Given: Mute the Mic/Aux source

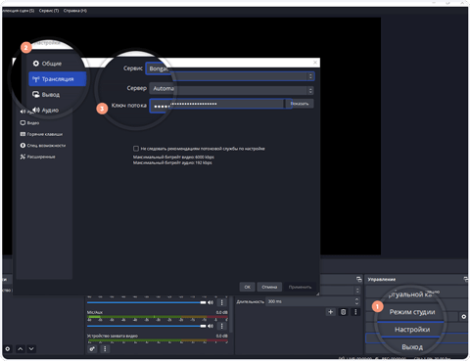Looking at the screenshot, I should coord(211,326).
